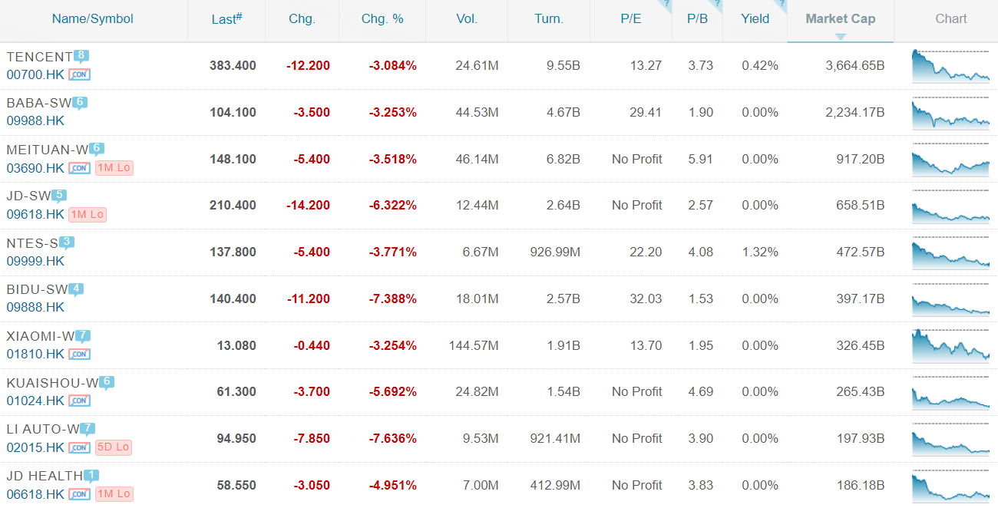
Task: Sort the table by Chg. % column
Action: click(x=382, y=19)
